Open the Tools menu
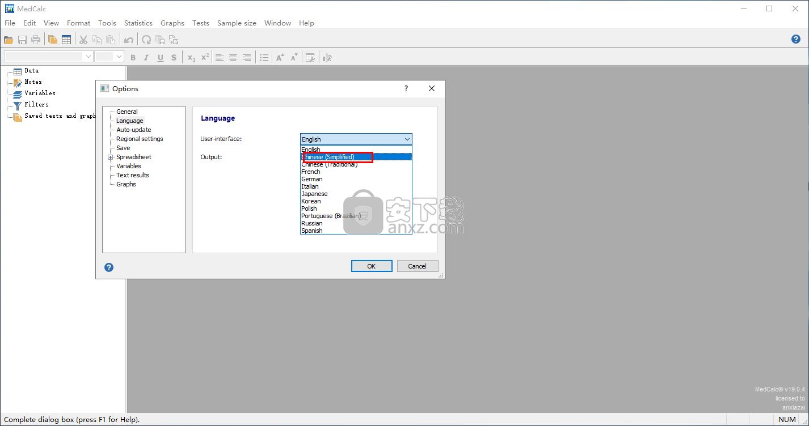 tap(107, 23)
